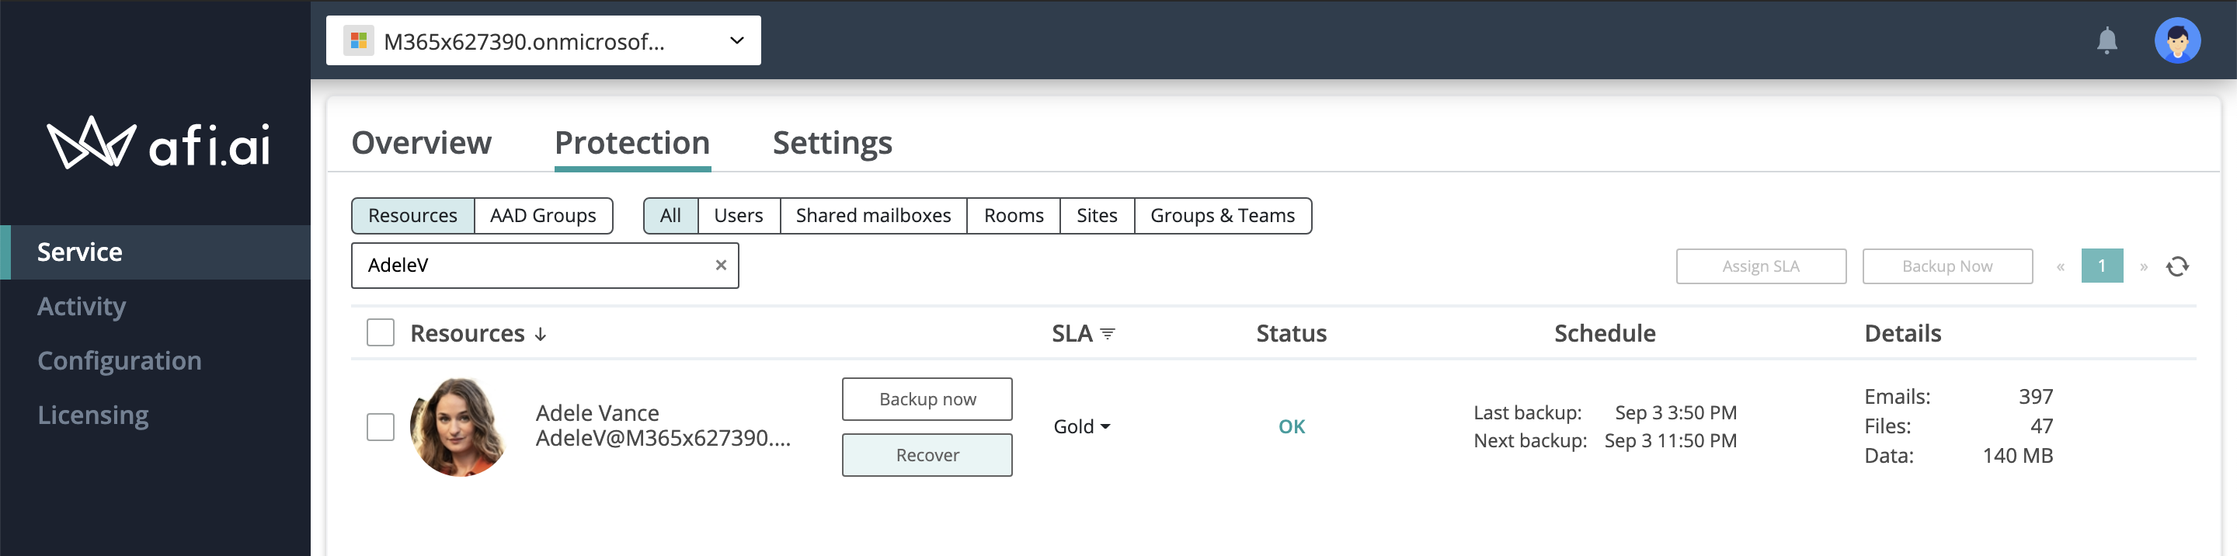Select the Resources view toggle
2237x556 pixels.
pyautogui.click(x=412, y=215)
